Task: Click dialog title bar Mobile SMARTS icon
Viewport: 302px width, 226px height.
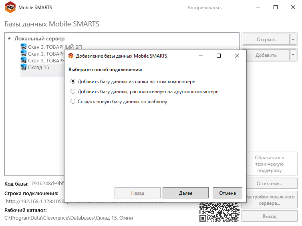Action: point(71,56)
